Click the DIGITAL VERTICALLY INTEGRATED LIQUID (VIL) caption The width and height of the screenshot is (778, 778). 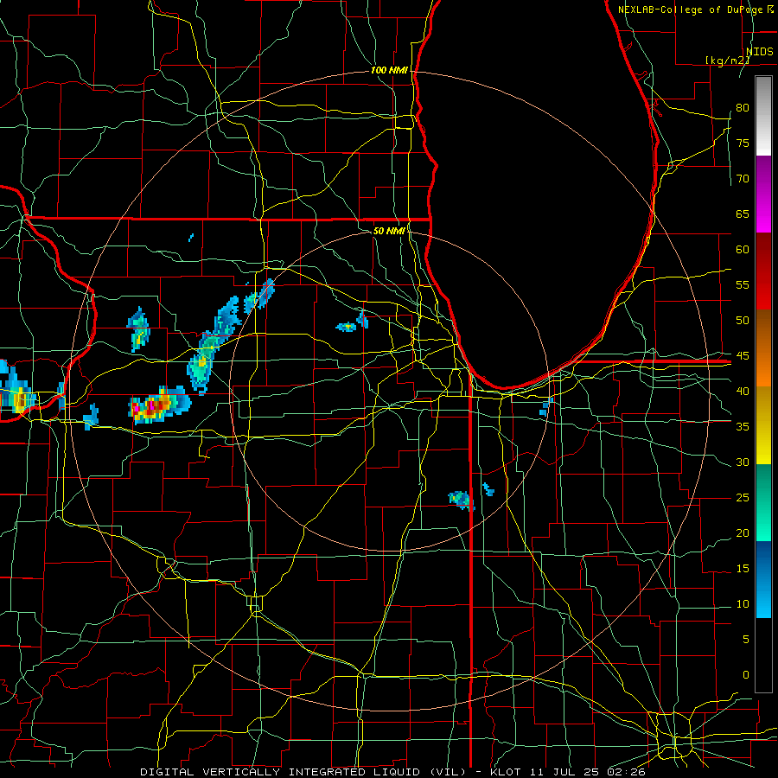(303, 772)
